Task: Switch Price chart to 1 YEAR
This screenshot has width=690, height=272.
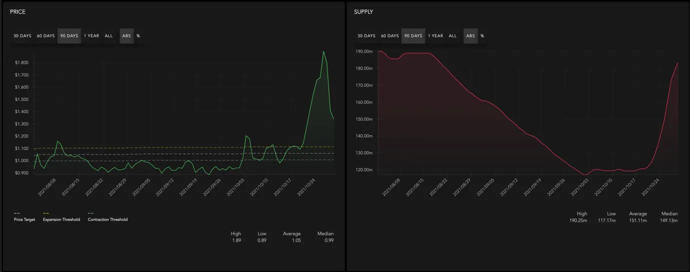Action: 91,36
